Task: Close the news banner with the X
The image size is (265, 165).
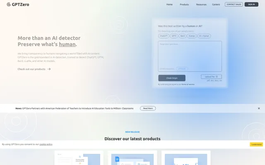Action: point(259,108)
